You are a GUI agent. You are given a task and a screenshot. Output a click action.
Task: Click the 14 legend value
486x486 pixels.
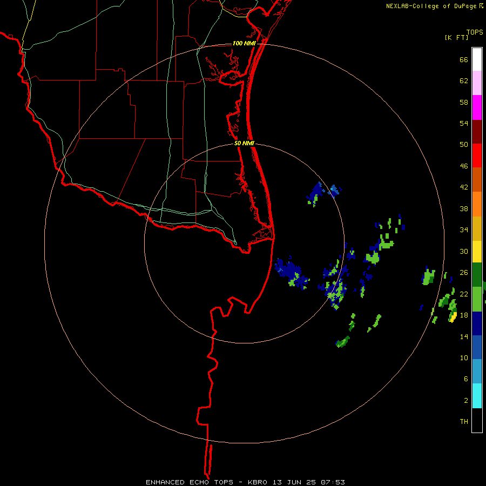pos(464,336)
